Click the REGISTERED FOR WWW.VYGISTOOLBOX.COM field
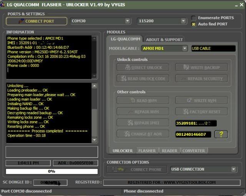 click(172, 183)
